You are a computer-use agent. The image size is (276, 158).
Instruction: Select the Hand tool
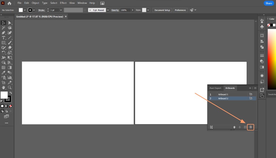[4, 88]
